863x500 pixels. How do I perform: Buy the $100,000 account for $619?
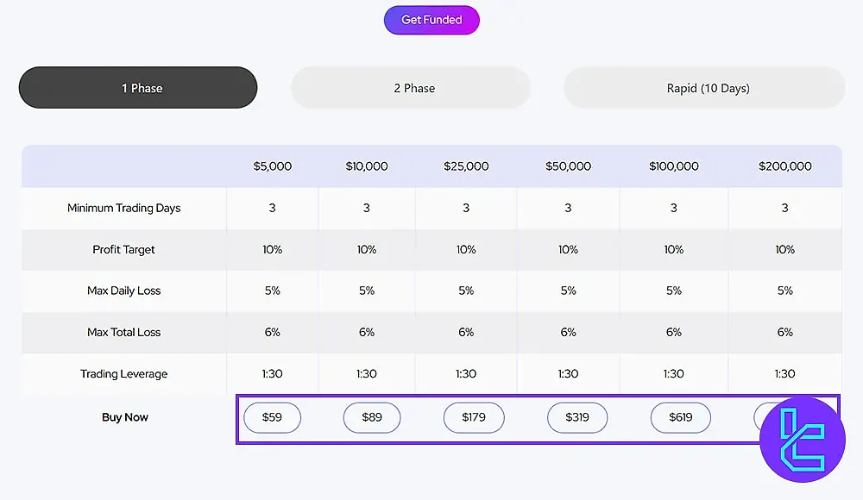[x=680, y=417]
